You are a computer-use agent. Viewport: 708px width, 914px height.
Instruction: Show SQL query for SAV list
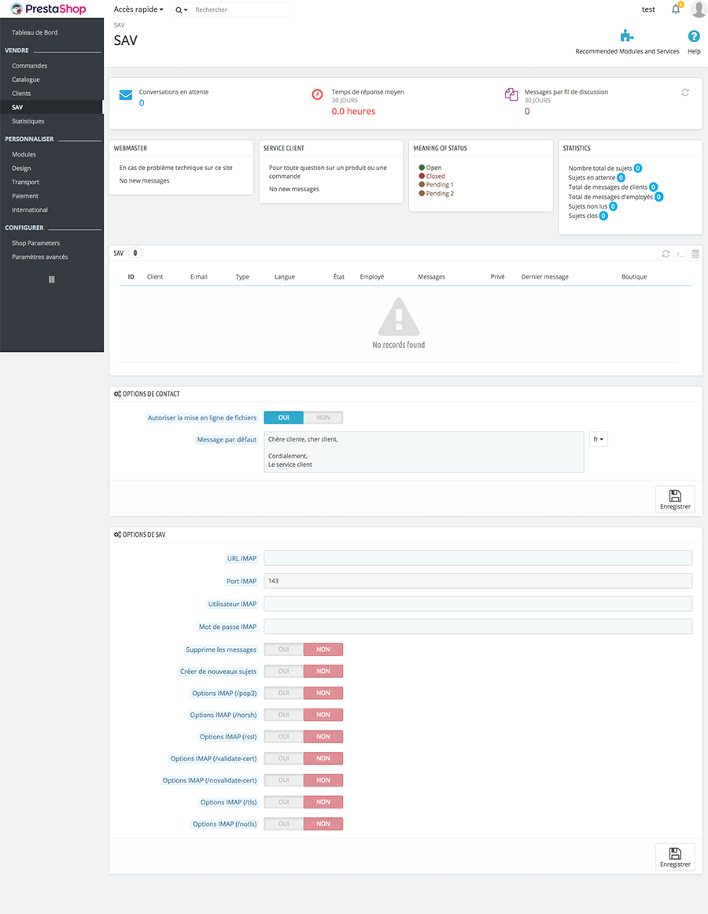pos(680,253)
